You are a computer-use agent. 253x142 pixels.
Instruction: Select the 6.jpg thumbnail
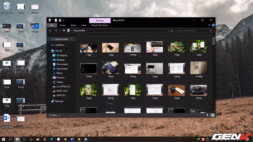pos(89,92)
